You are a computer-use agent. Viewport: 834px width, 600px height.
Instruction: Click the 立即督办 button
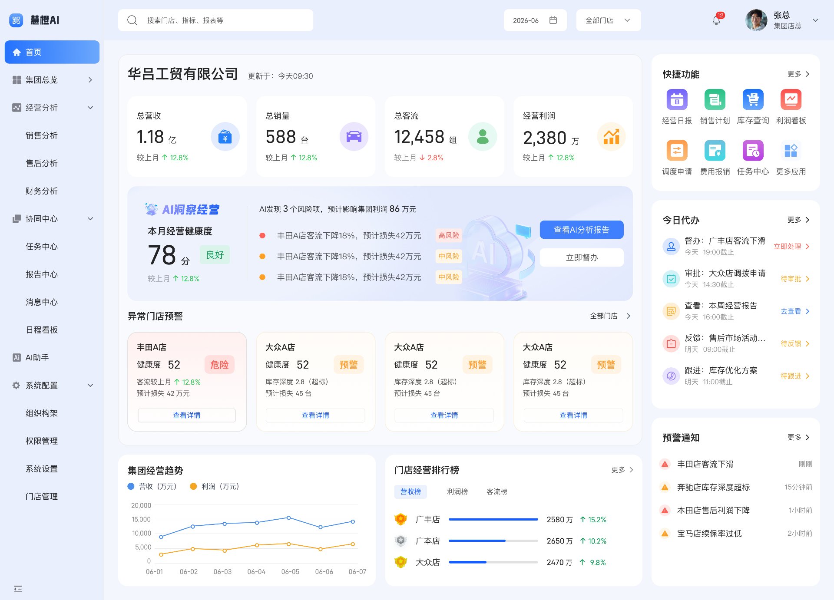pyautogui.click(x=582, y=257)
